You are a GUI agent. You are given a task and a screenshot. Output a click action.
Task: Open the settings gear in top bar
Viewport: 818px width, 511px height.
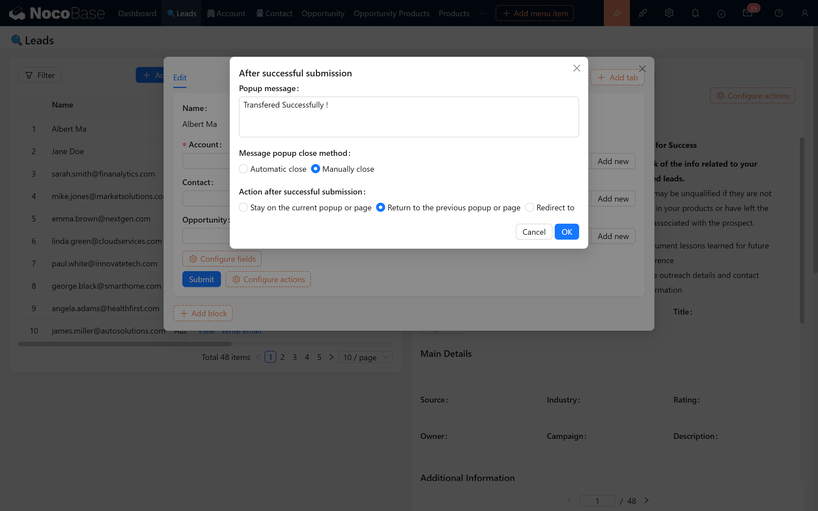click(669, 13)
